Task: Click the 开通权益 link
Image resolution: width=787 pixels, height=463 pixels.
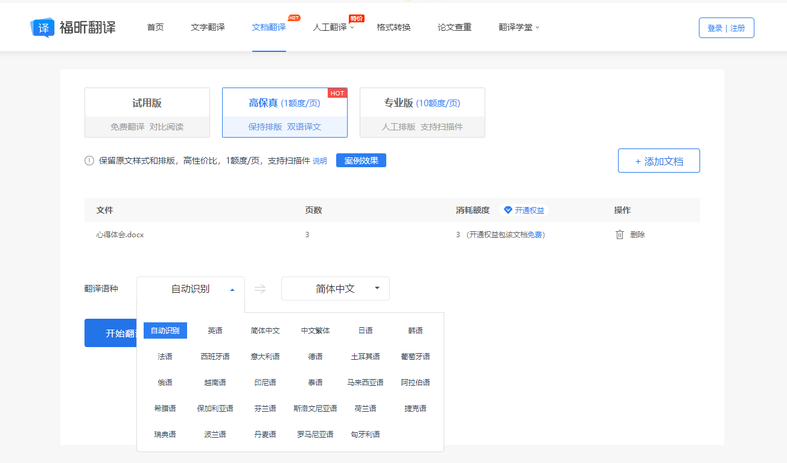Action: pyautogui.click(x=529, y=210)
